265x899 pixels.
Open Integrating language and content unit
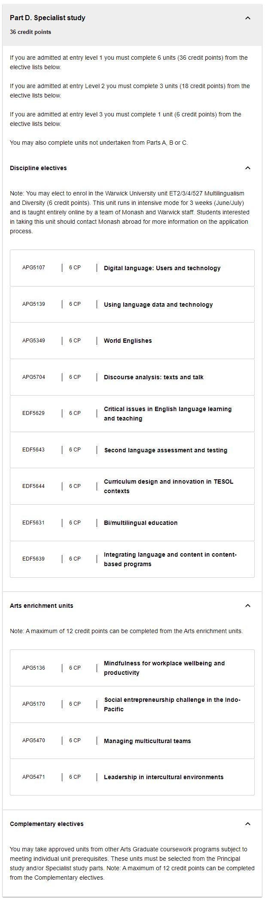[170, 559]
